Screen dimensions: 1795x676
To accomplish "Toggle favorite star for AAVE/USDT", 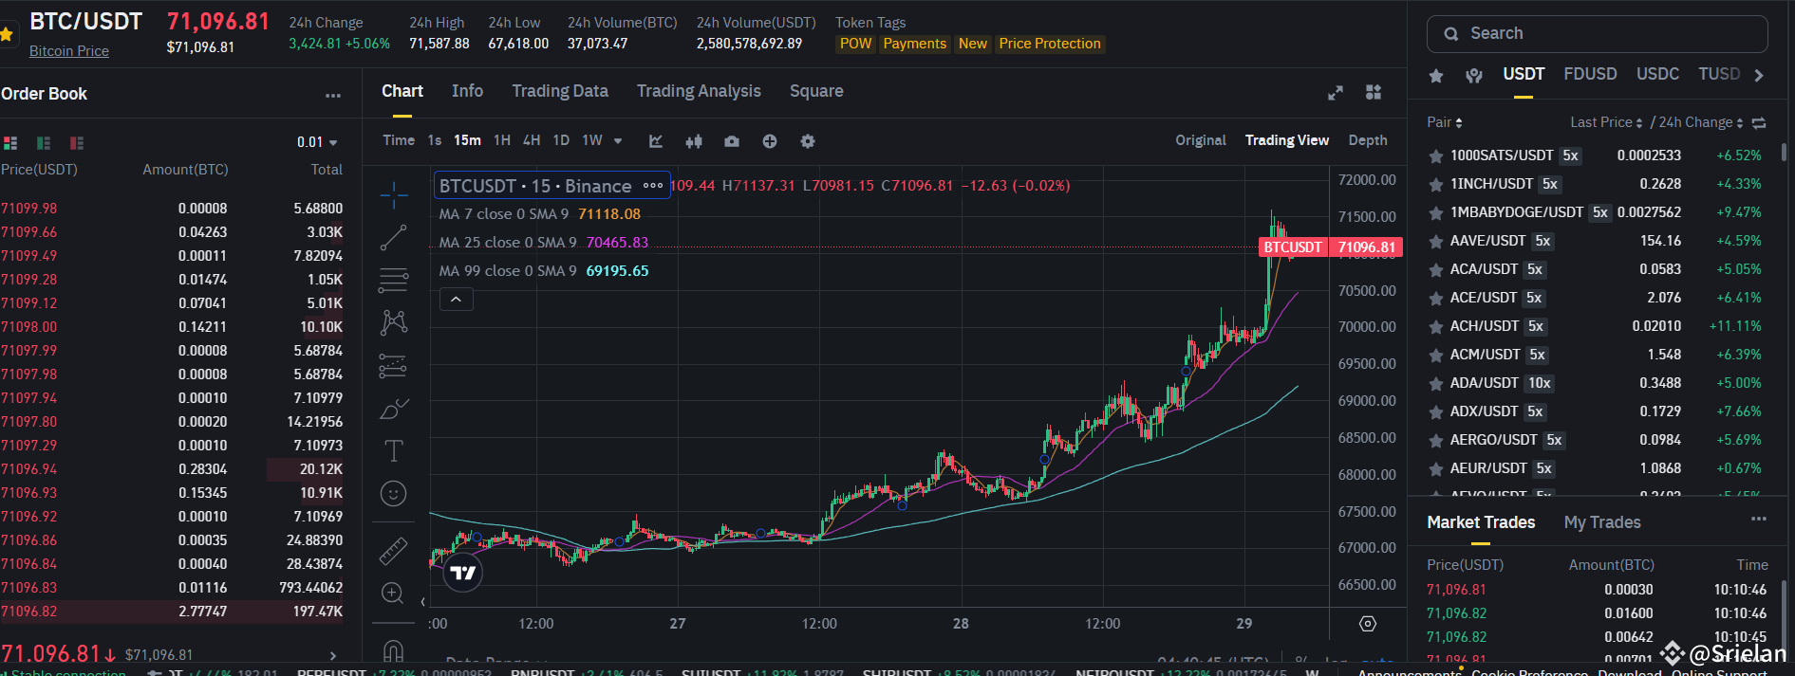I will tap(1436, 242).
